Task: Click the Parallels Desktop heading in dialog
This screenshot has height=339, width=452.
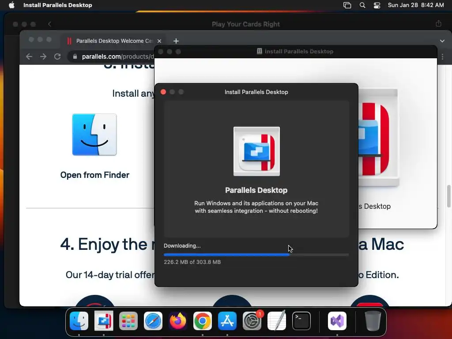Action: [x=256, y=190]
